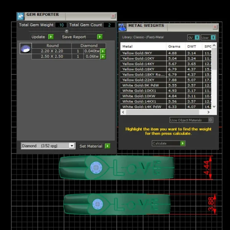Click the Round shape header cell
The width and height of the screenshot is (230, 230).
click(x=52, y=46)
